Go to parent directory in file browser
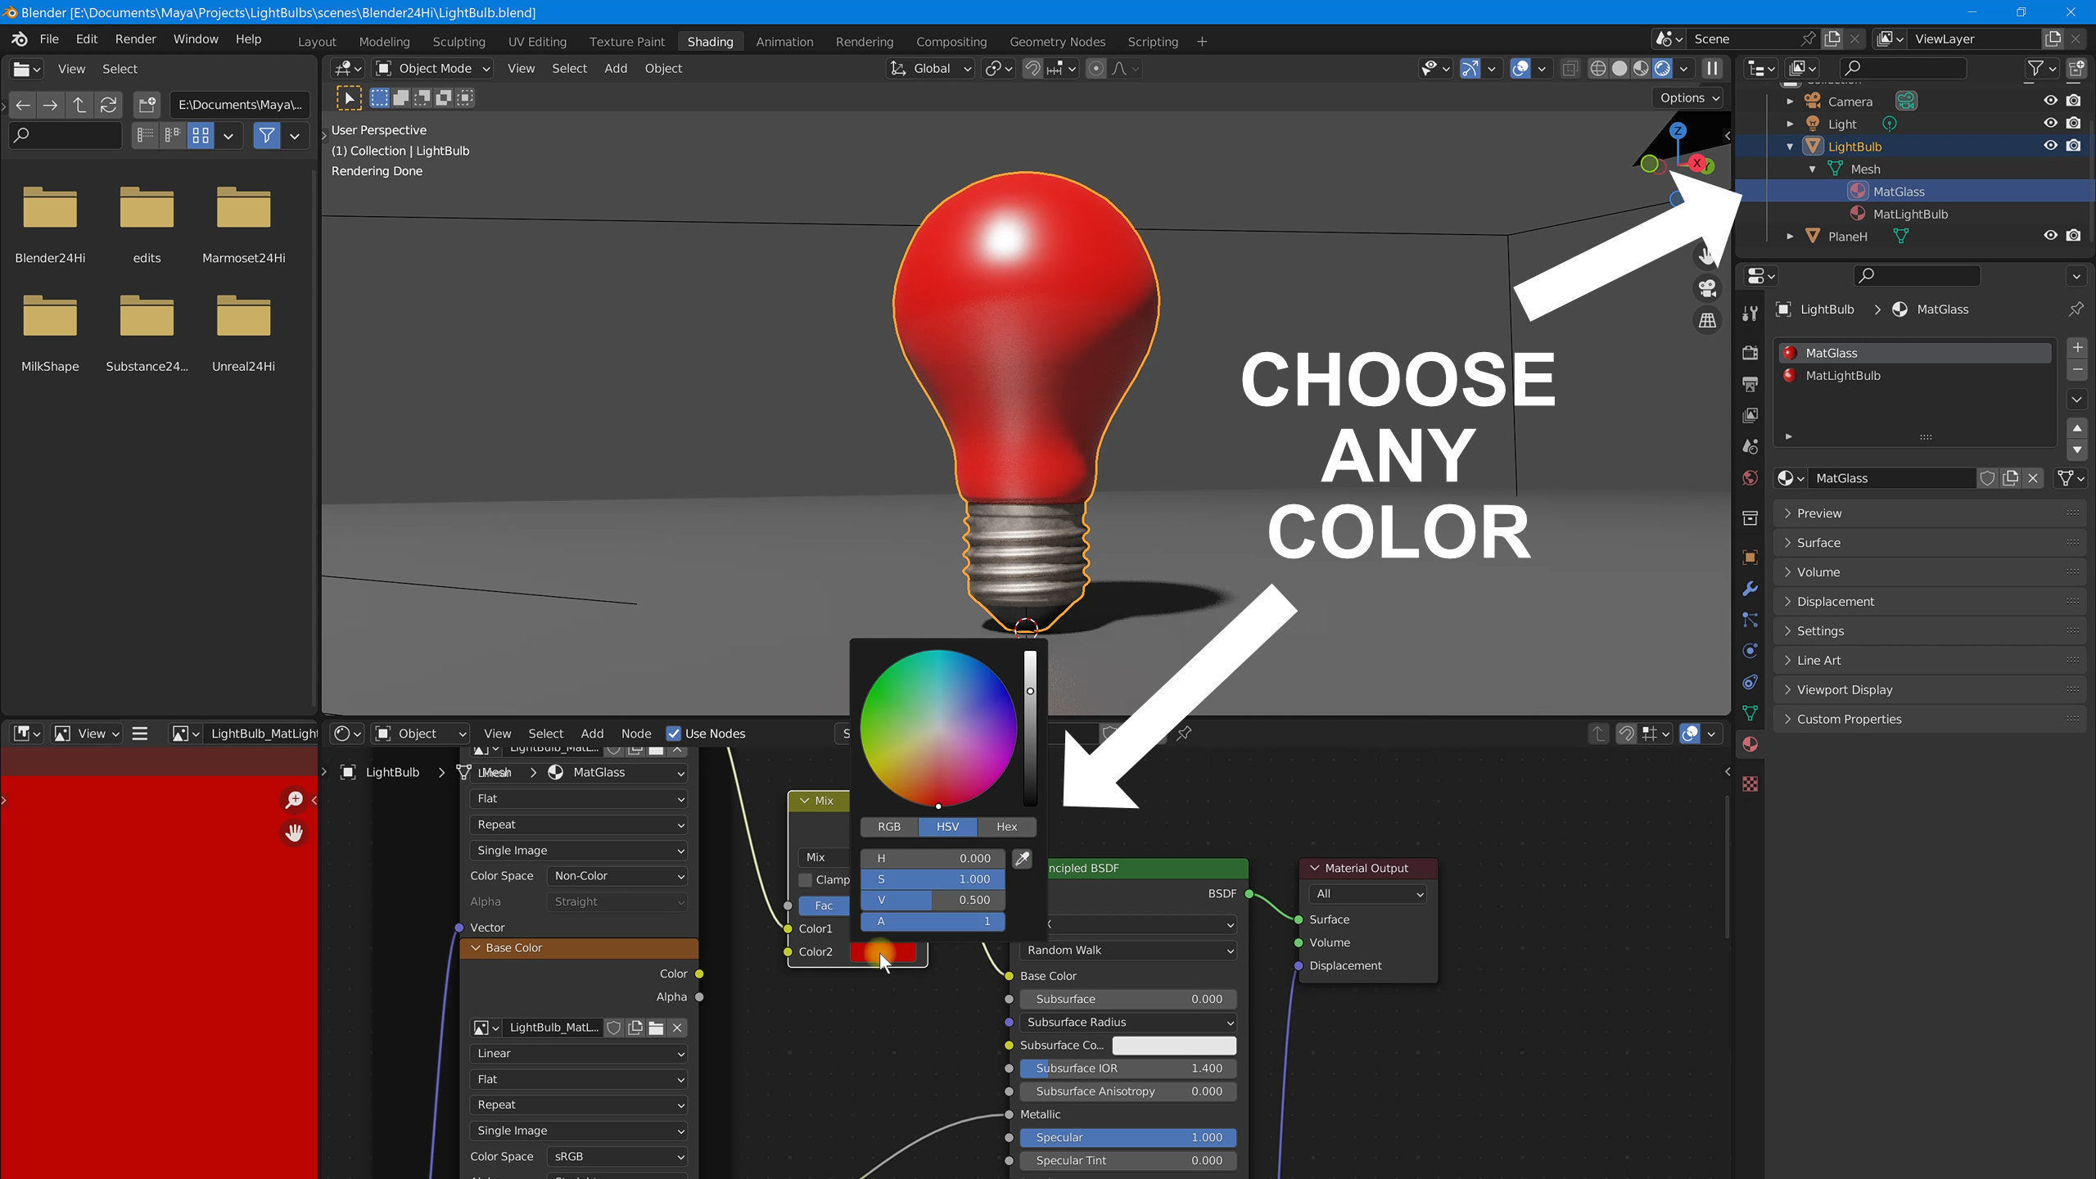2096x1179 pixels. coord(79,105)
